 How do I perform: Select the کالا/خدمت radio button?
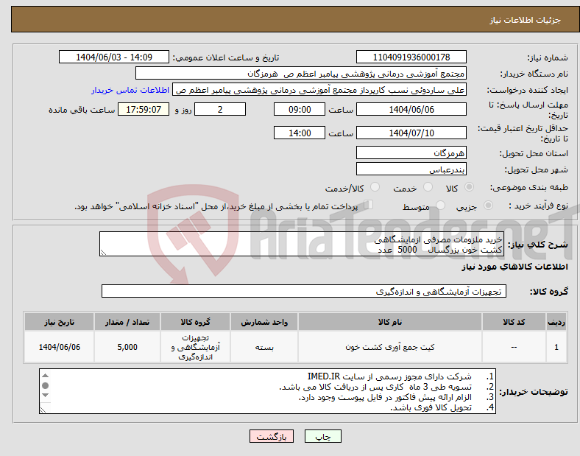(375, 187)
